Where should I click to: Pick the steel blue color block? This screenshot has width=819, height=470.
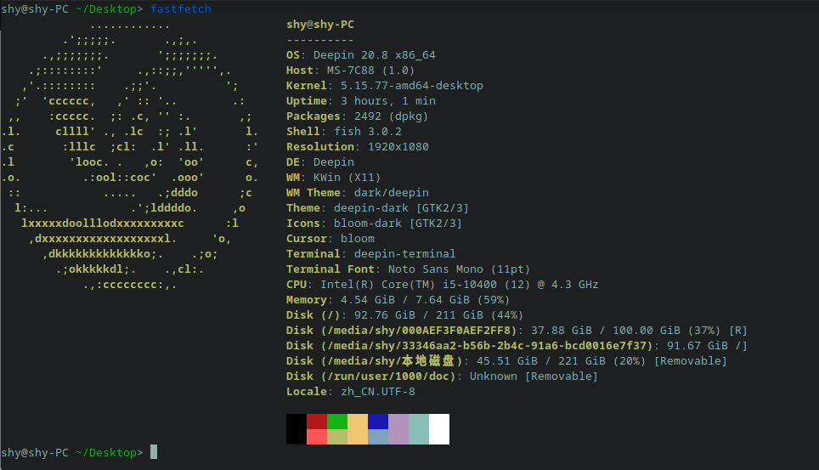pyautogui.click(x=378, y=437)
